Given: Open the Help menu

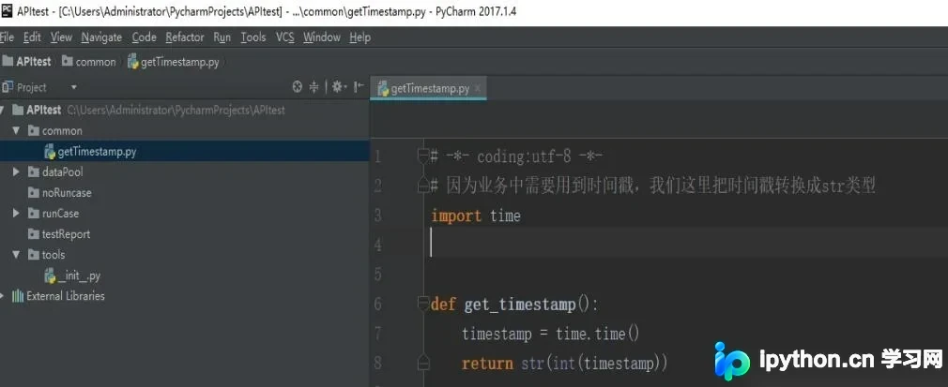Looking at the screenshot, I should [359, 37].
